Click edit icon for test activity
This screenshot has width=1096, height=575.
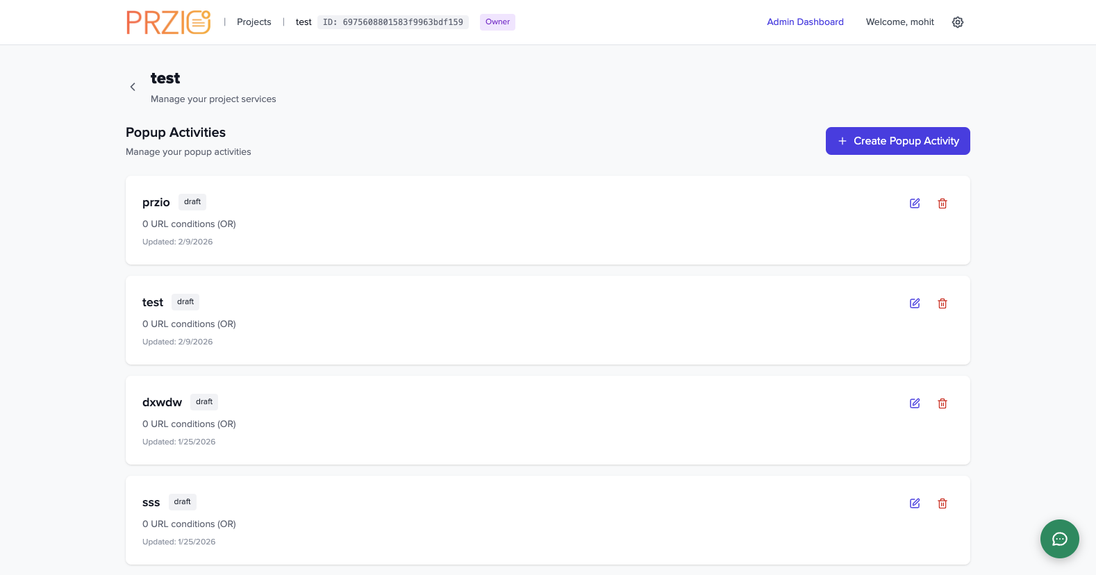(x=915, y=303)
